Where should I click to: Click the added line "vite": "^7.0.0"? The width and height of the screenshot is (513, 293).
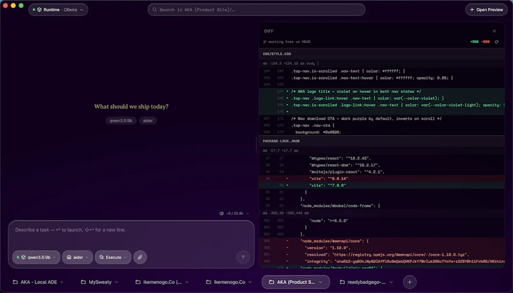[x=382, y=185]
